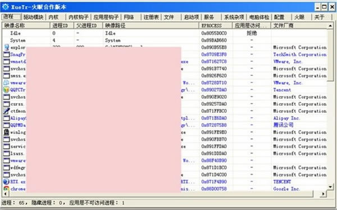Open the 电脑体检 tab
Screen dimensions: 337x210
click(x=259, y=17)
